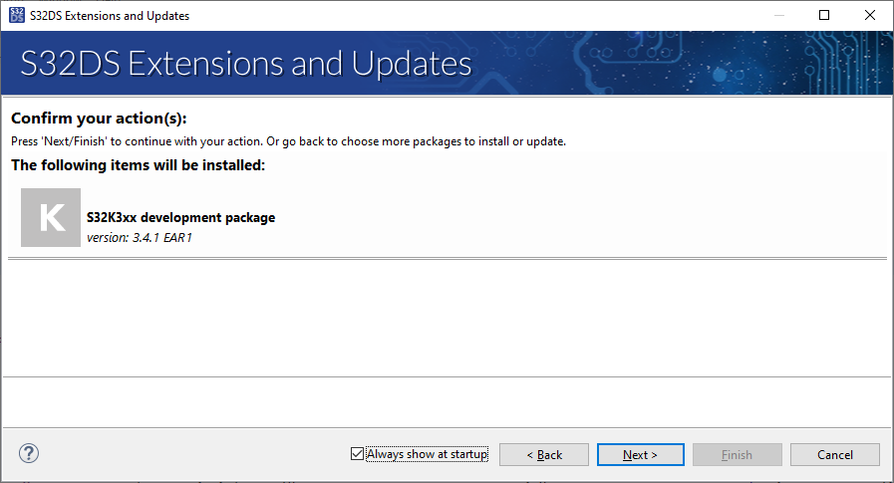Click the 'Press Next/Finish to continue' instruction text
The height and width of the screenshot is (483, 894).
click(x=288, y=141)
